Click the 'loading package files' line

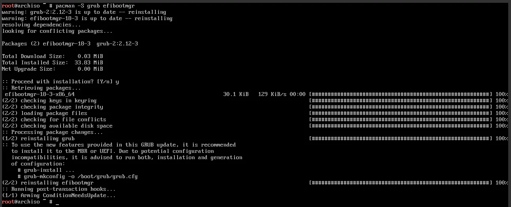[44, 113]
